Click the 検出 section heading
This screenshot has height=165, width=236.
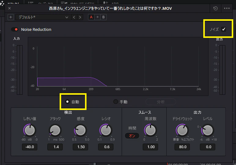coord(68,112)
